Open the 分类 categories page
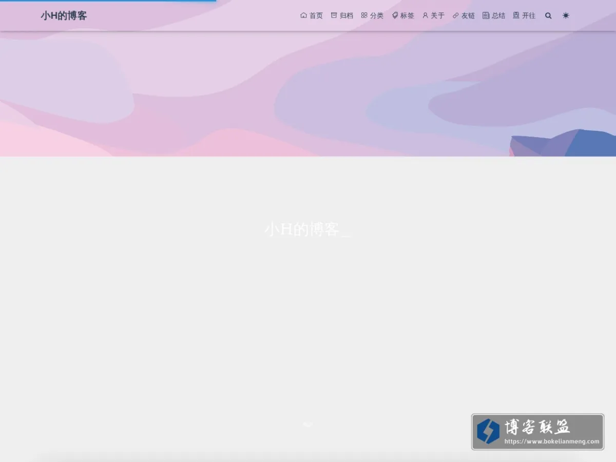This screenshot has height=462, width=616. [x=372, y=16]
